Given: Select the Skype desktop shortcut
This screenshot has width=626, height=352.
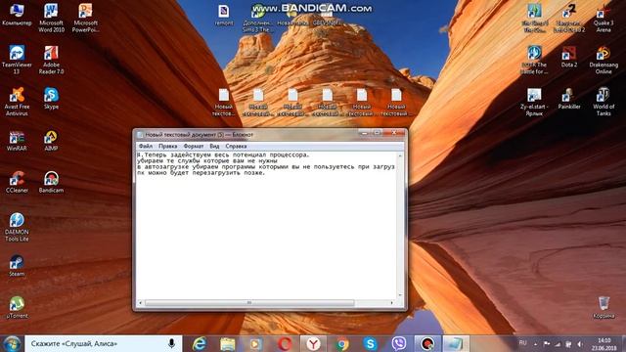Looking at the screenshot, I should [51, 98].
